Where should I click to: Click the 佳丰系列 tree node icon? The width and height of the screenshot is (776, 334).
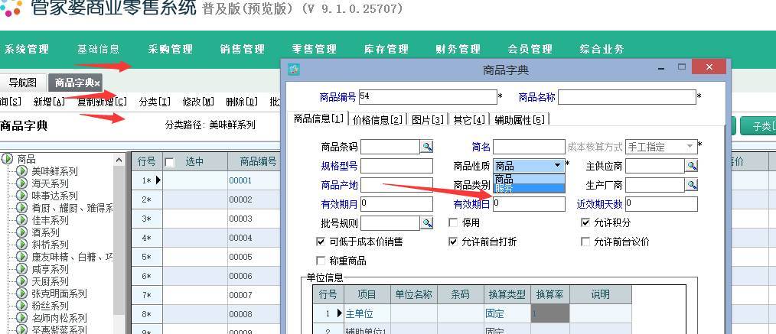(21, 220)
